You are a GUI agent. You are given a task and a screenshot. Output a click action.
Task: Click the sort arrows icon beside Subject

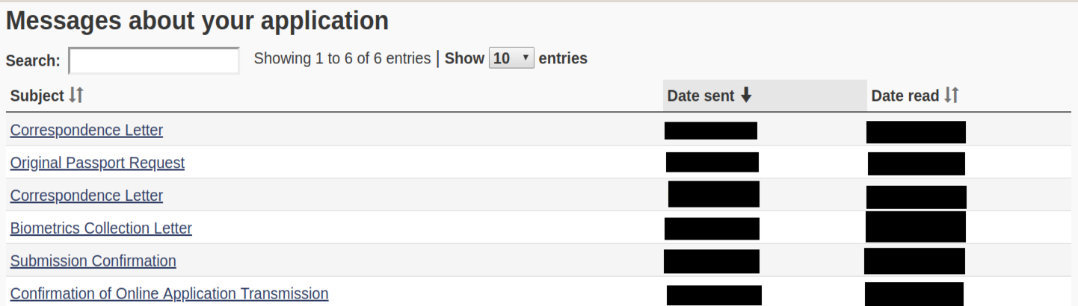pos(76,96)
